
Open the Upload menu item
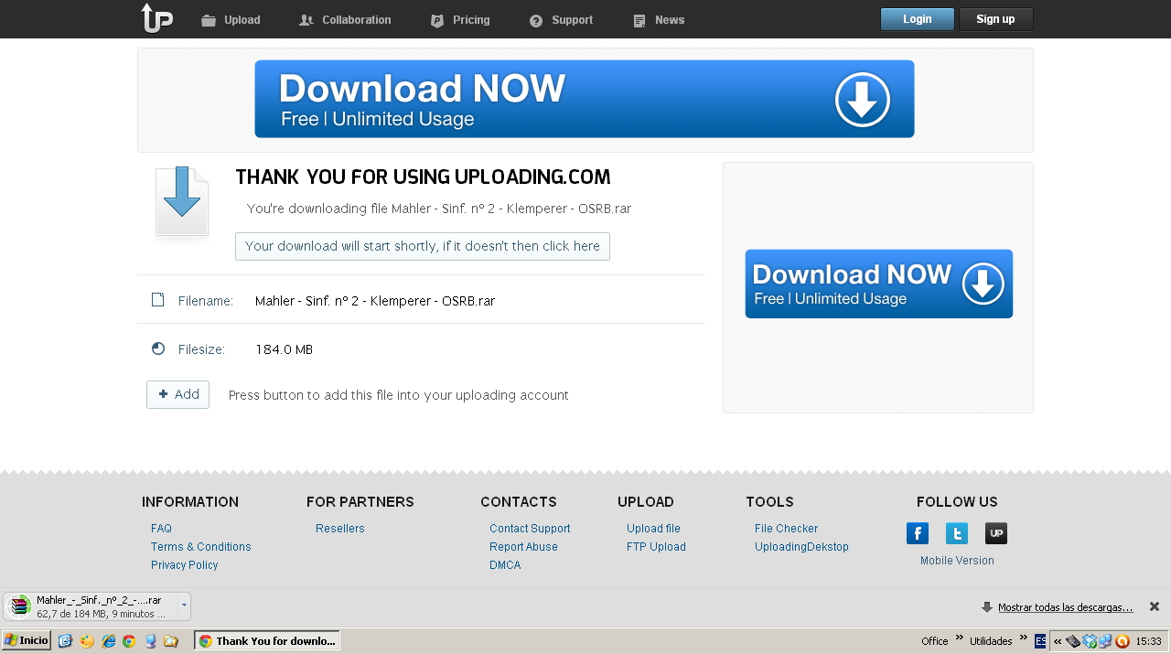pyautogui.click(x=231, y=20)
